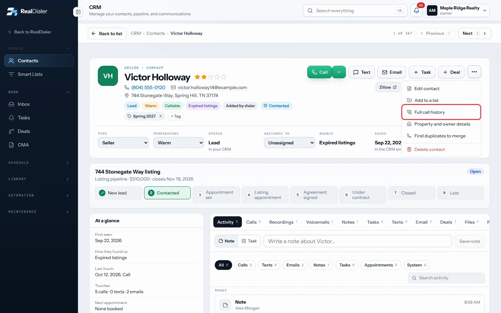Switch to the Voicemails tab
Image resolution: width=501 pixels, height=313 pixels.
point(319,222)
